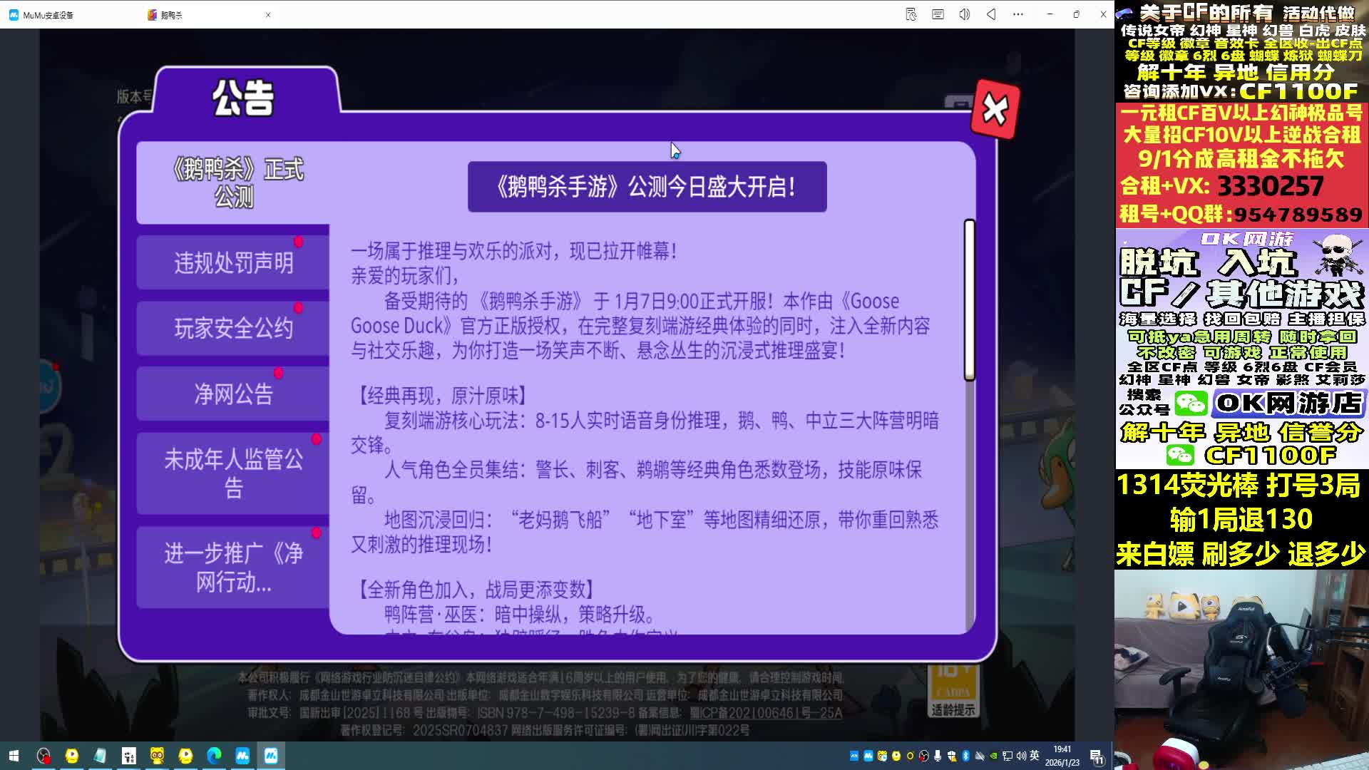Switch to the MuMu安卓设备 home tab
The image size is (1369, 770).
47,14
